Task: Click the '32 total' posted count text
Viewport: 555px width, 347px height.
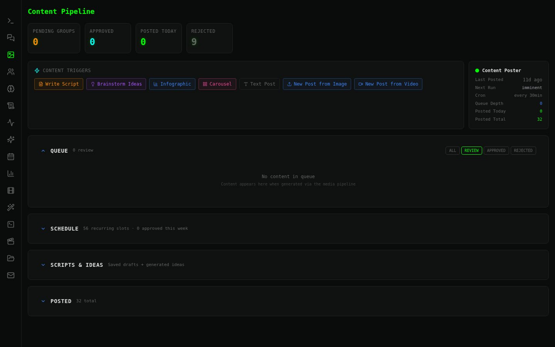Action: coord(86,301)
